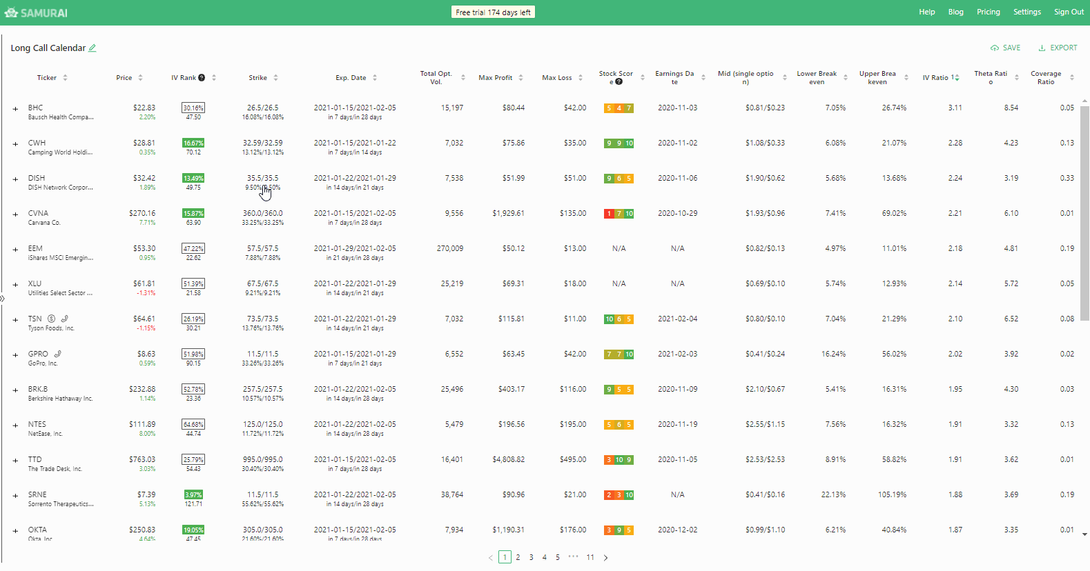Sort the table by Max Profit

pos(520,78)
